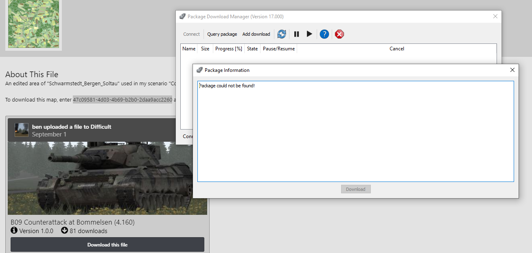Close the Package Information dialog

tap(512, 70)
